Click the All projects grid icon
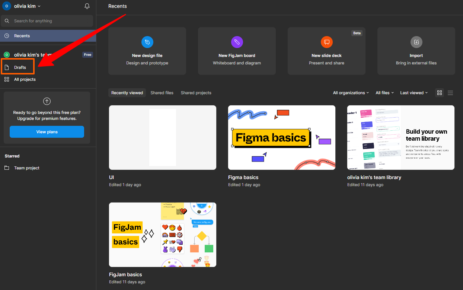This screenshot has height=290, width=463. click(7, 79)
